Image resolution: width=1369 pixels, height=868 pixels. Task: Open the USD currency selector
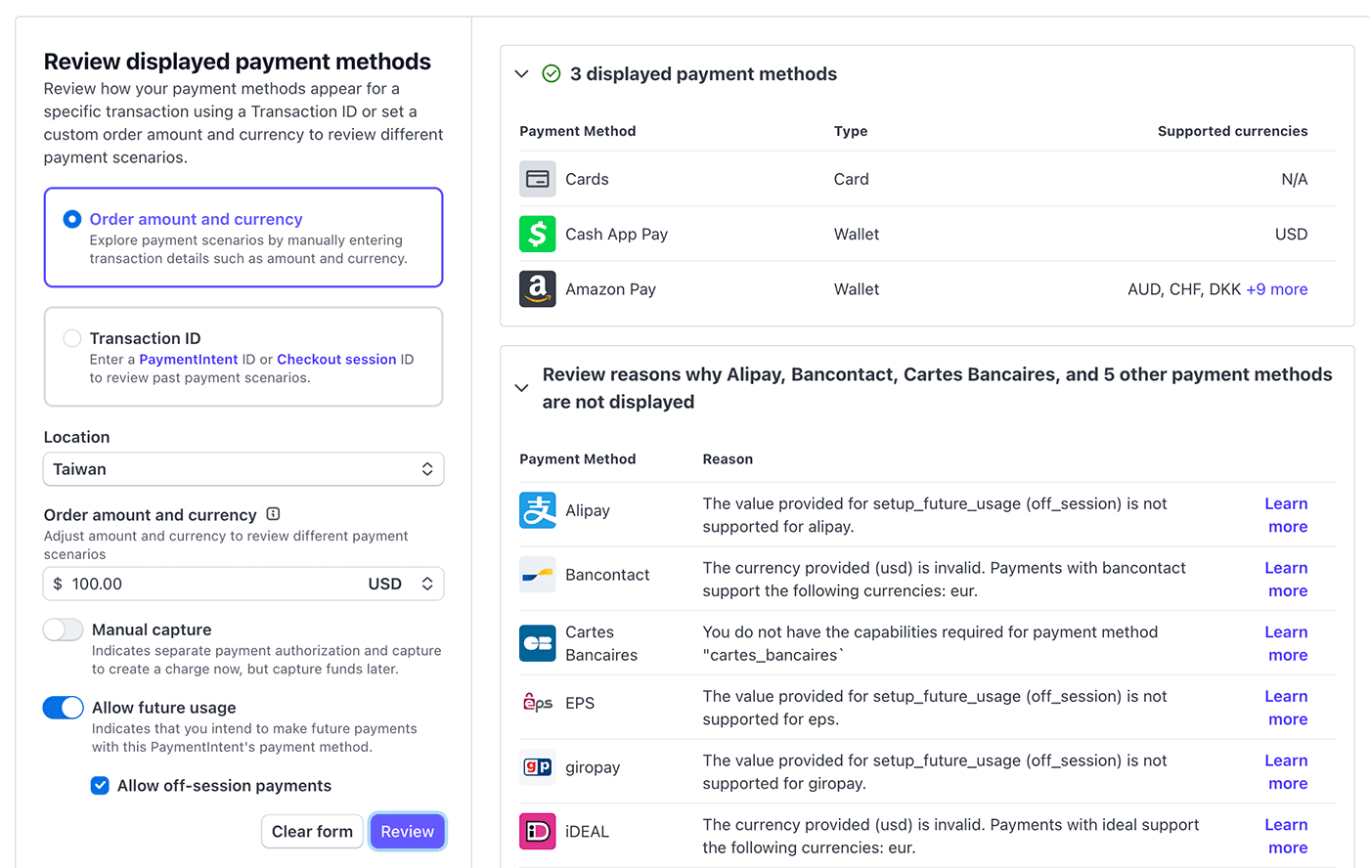[401, 584]
